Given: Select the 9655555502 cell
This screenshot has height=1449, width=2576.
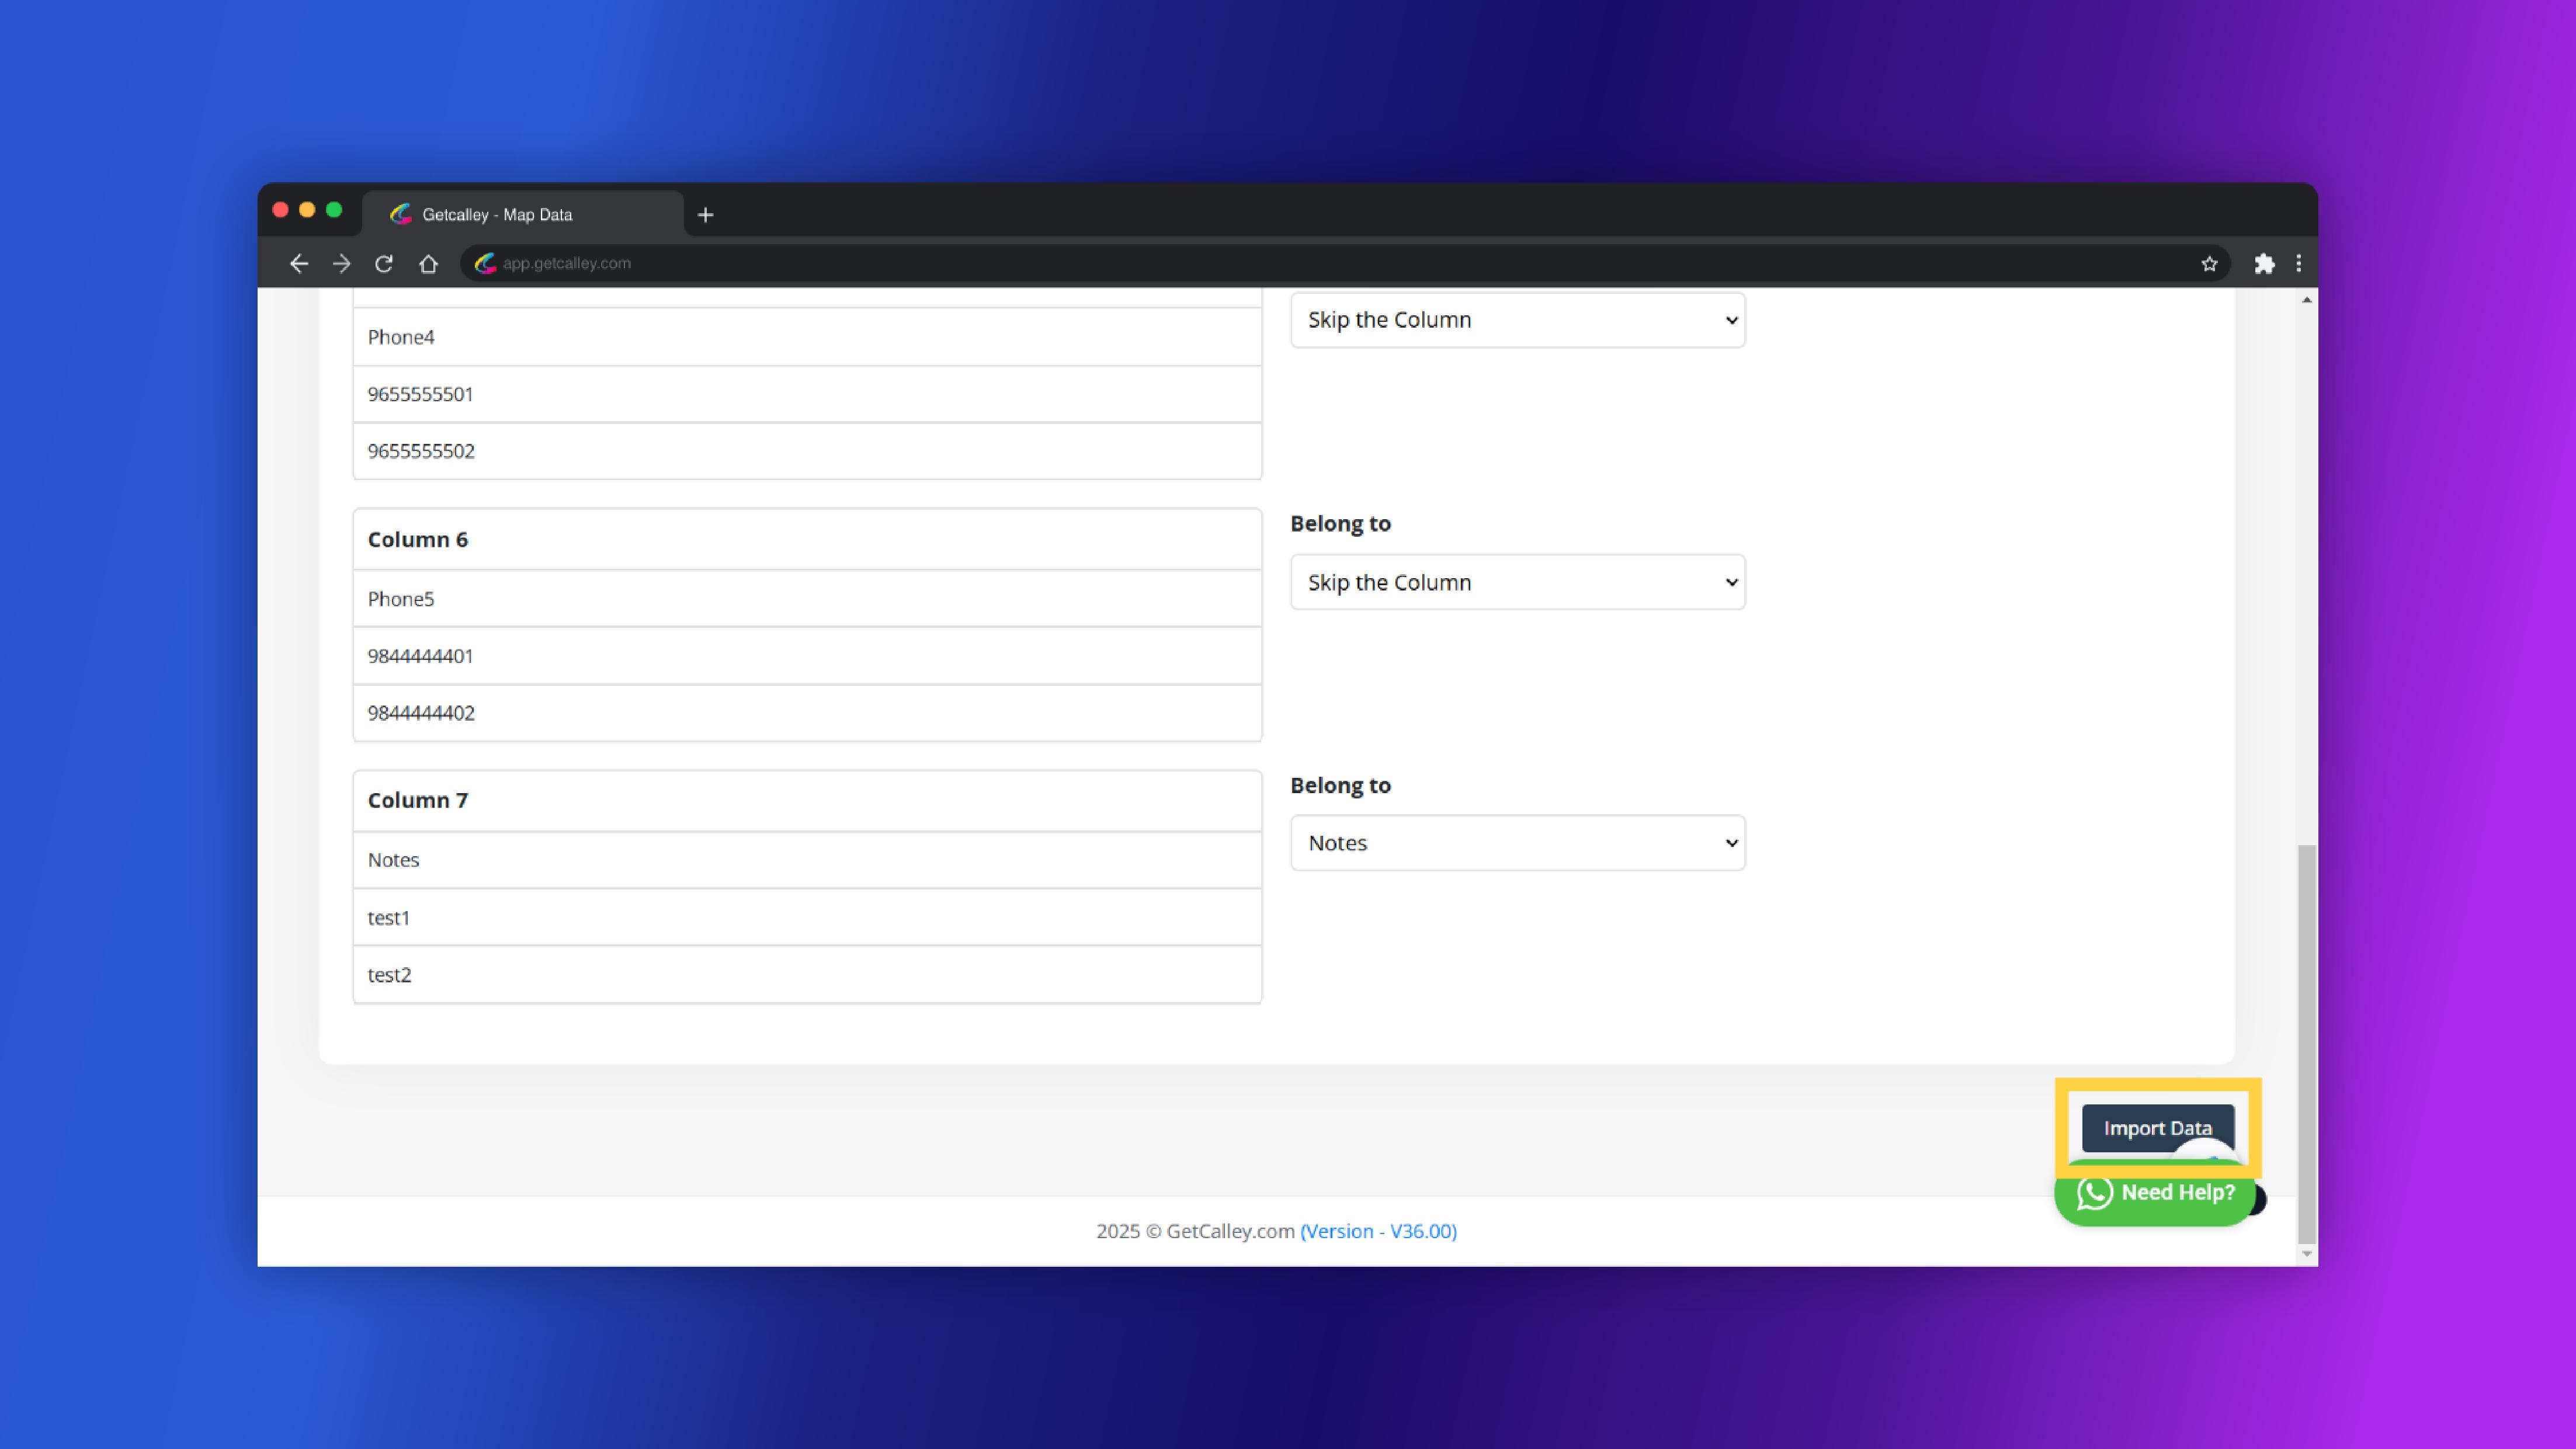Looking at the screenshot, I should (807, 451).
